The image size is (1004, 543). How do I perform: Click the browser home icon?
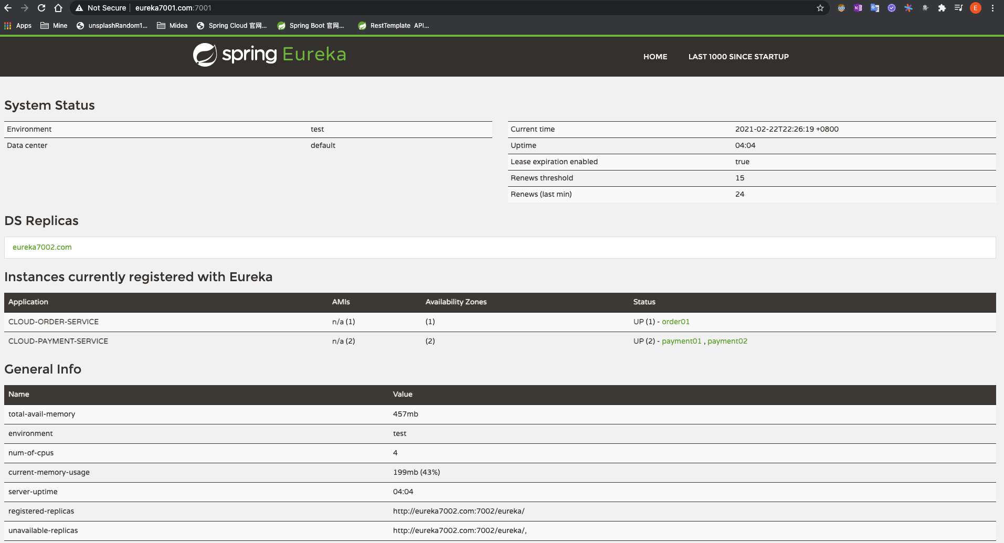point(58,8)
